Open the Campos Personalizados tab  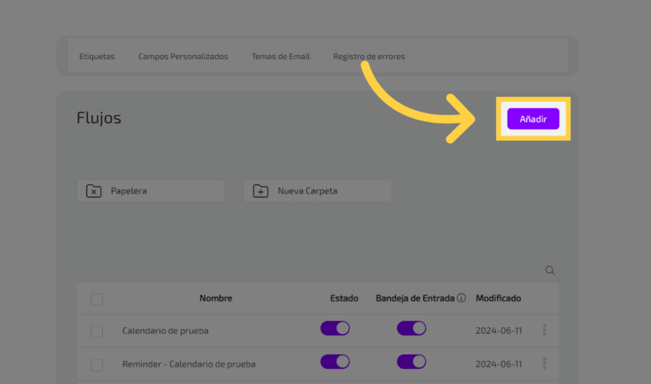183,56
